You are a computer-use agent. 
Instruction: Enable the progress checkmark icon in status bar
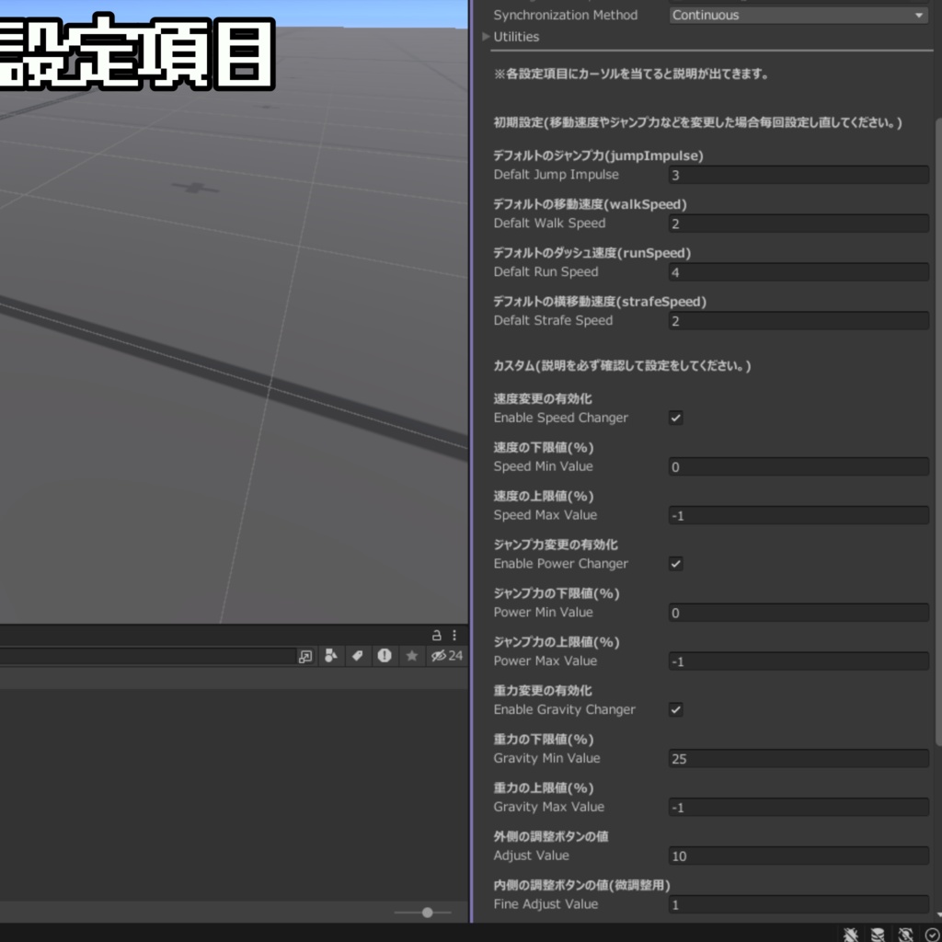point(931,935)
